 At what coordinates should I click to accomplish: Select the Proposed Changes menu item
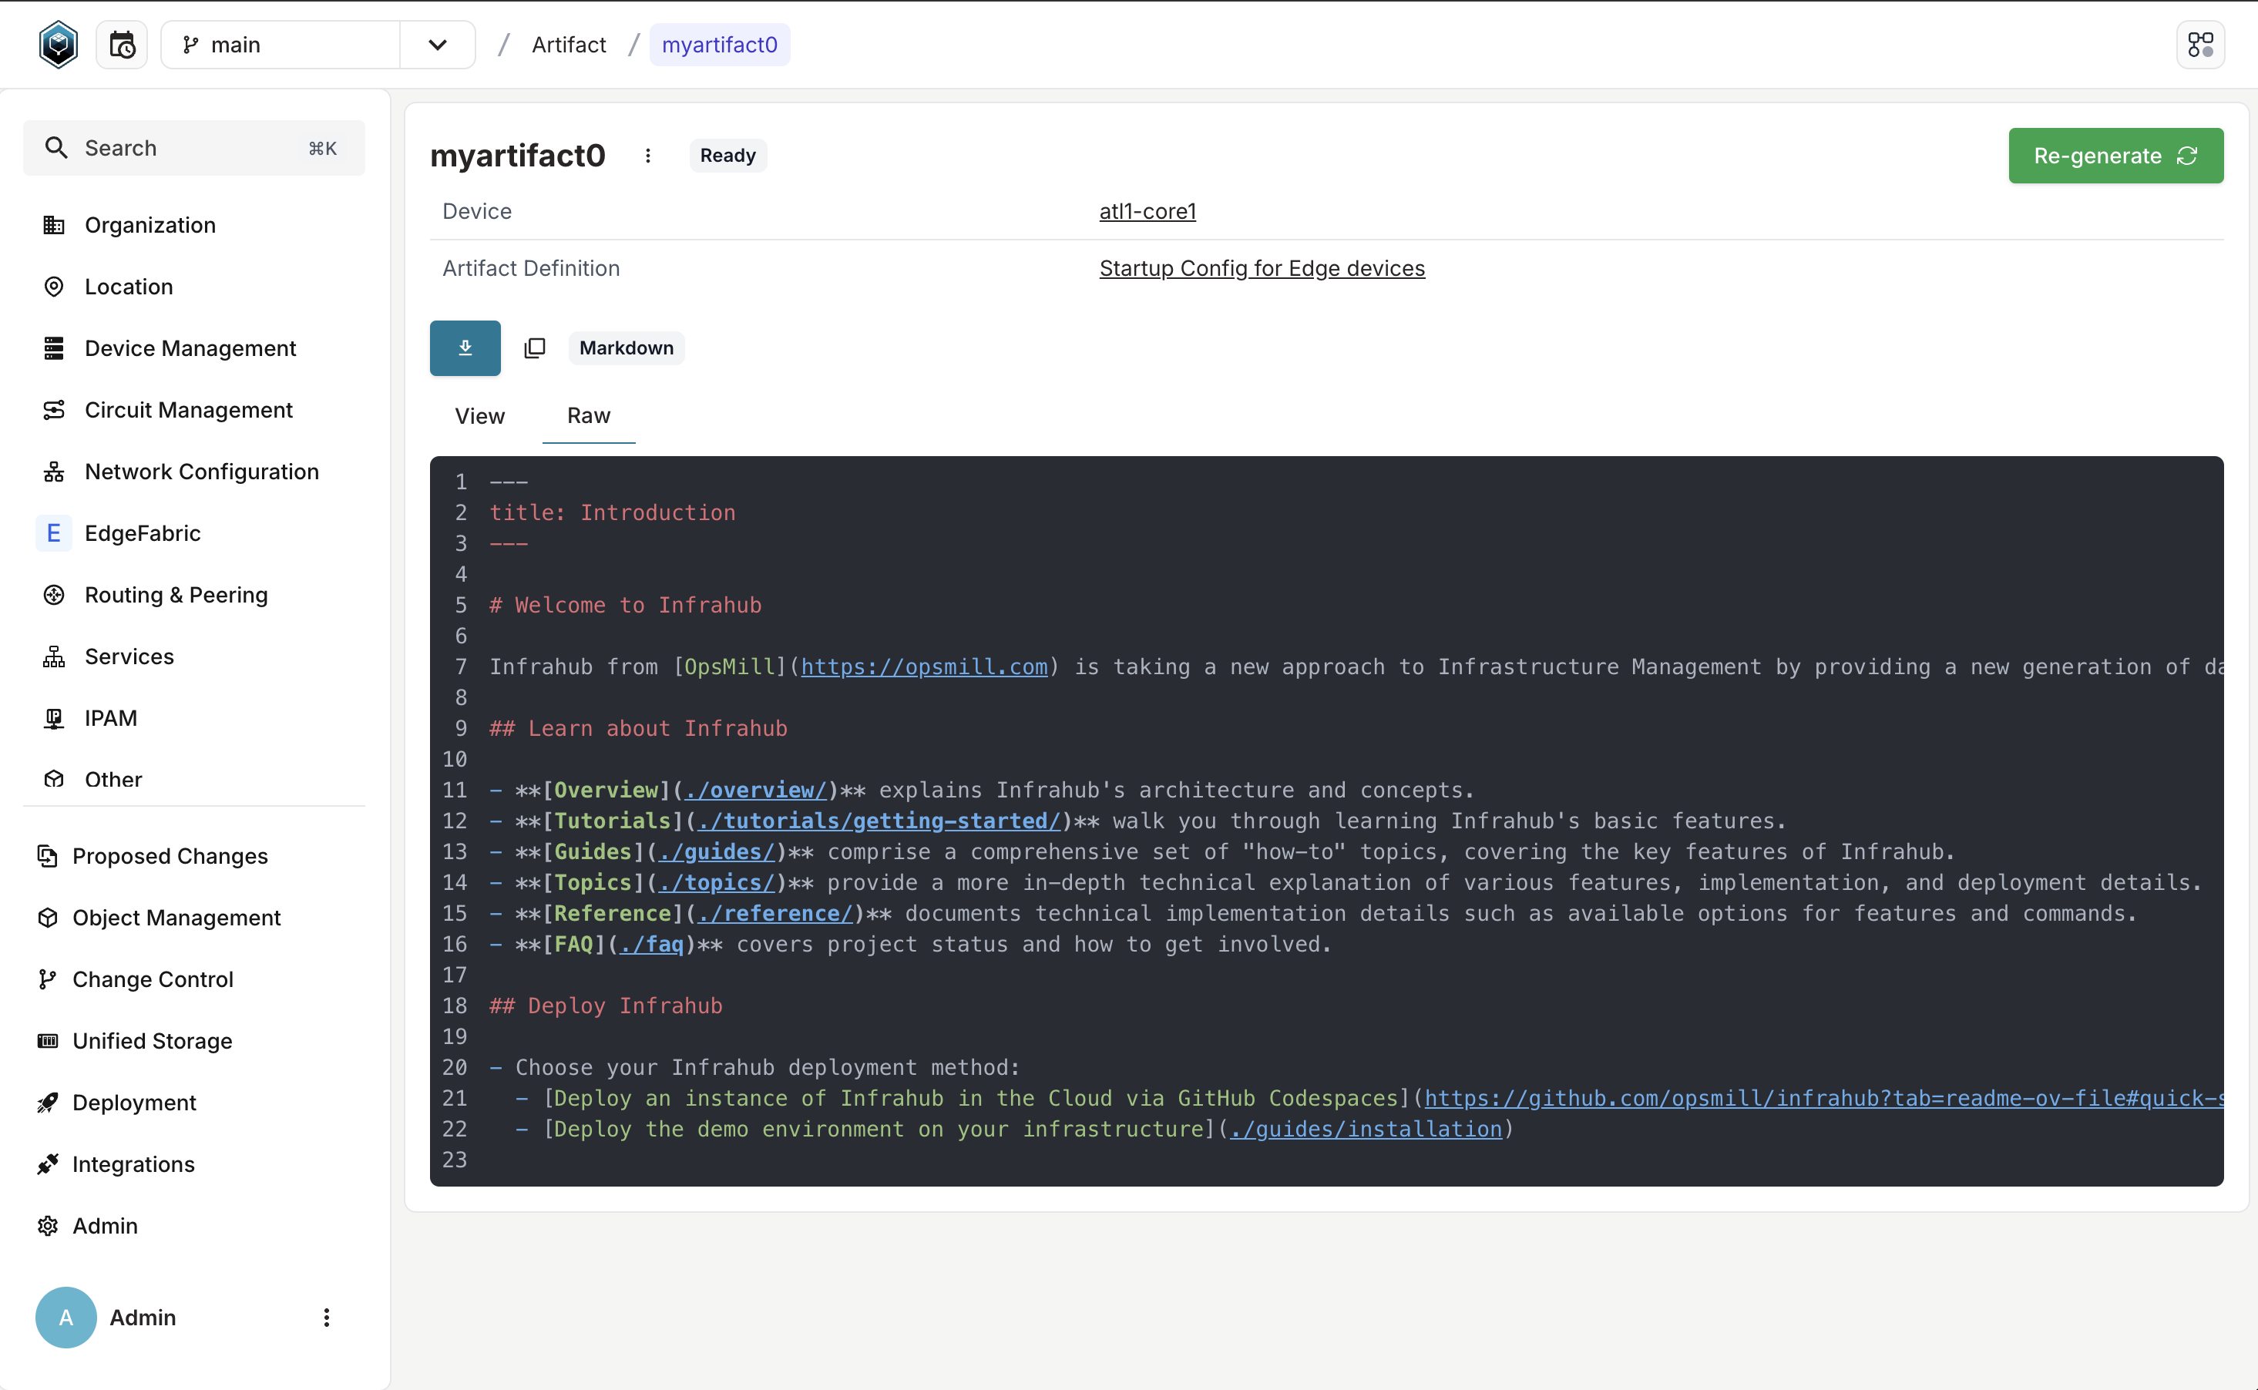[170, 854]
